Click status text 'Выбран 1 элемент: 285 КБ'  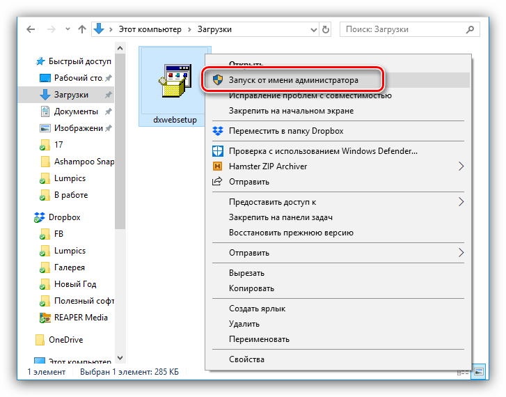129,372
